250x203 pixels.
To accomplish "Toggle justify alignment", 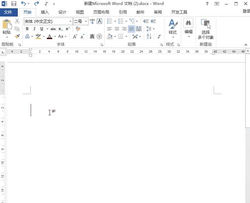I will (131, 29).
